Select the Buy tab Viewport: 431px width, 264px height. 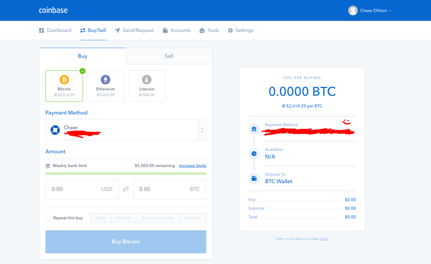point(82,56)
